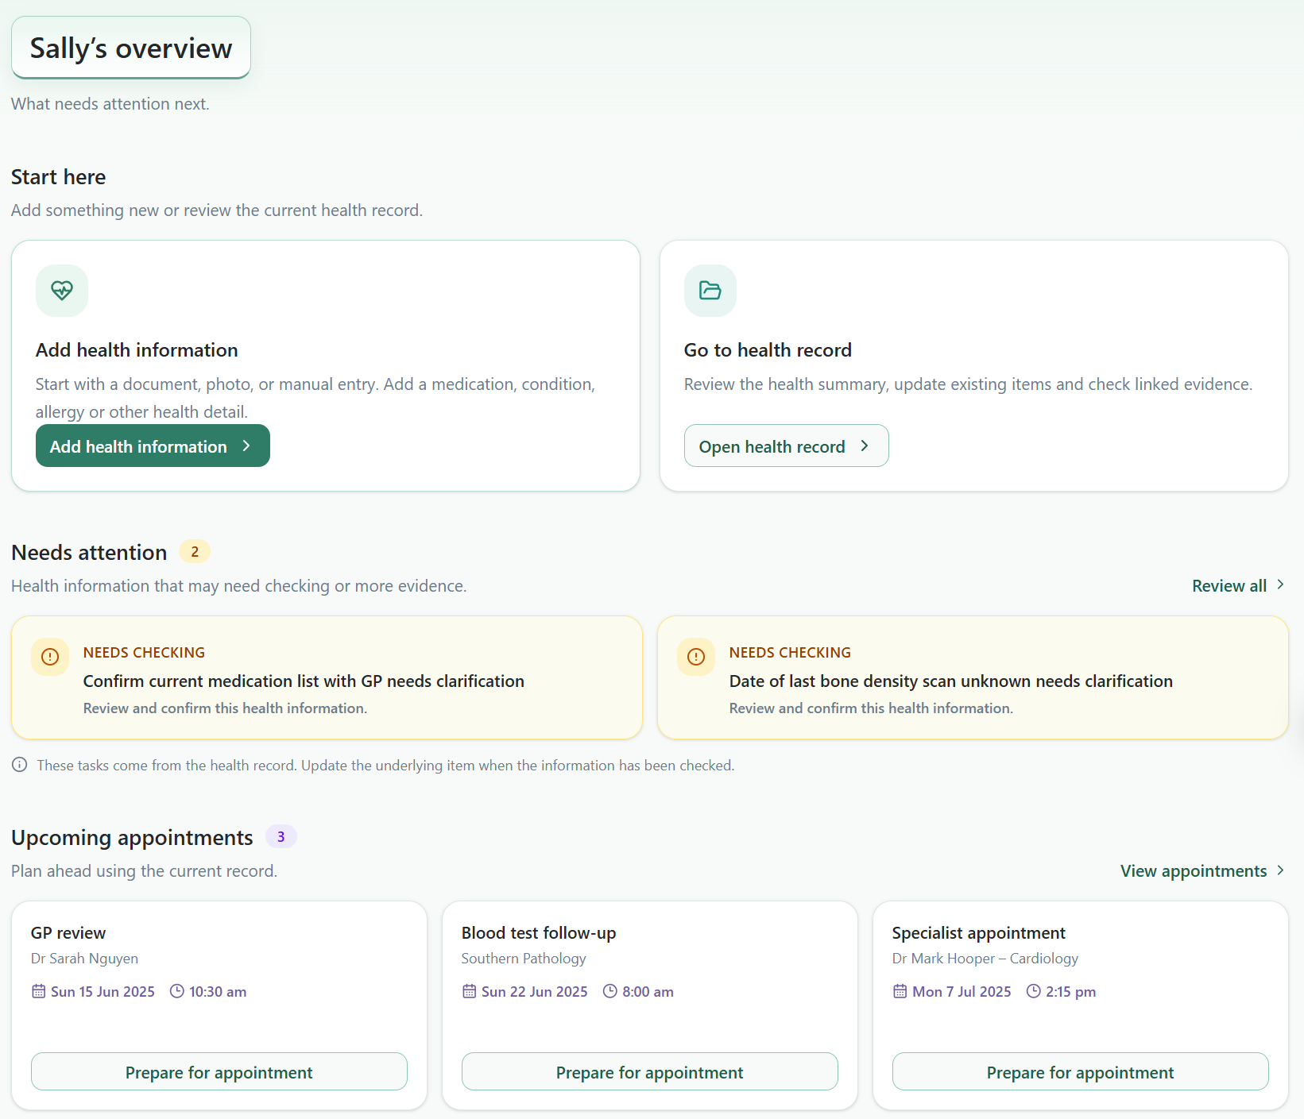Click the heart pulse icon in Add health card
The image size is (1304, 1119).
pos(62,291)
